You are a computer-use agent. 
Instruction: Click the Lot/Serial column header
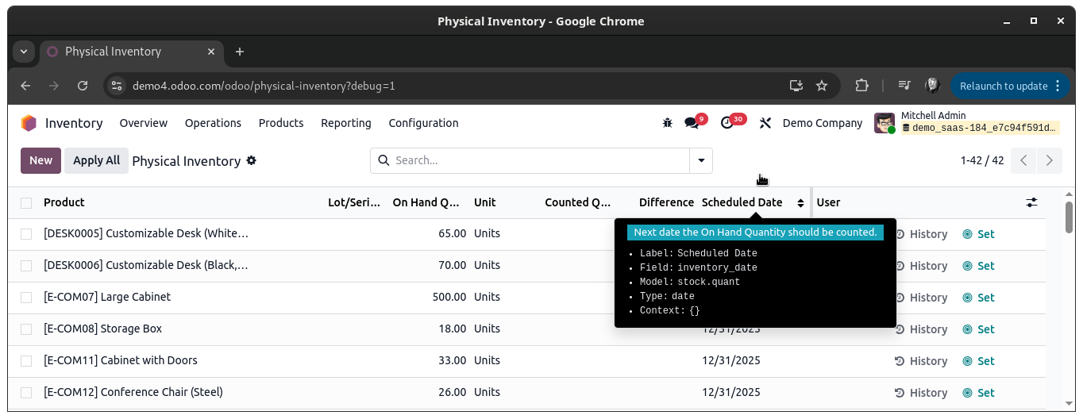pos(354,202)
